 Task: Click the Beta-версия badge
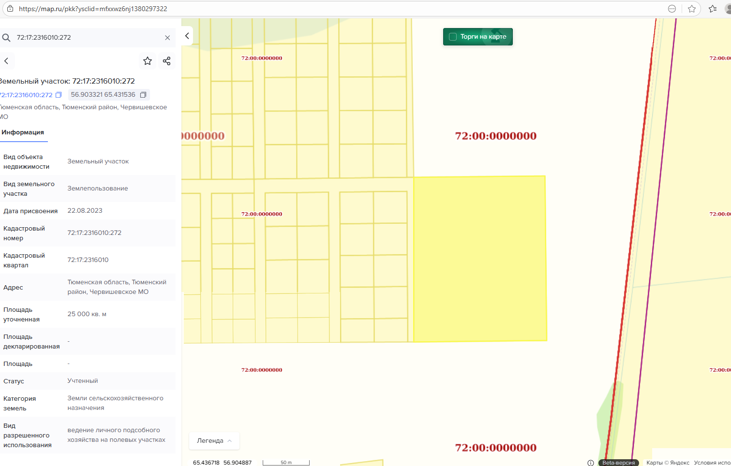pos(618,463)
